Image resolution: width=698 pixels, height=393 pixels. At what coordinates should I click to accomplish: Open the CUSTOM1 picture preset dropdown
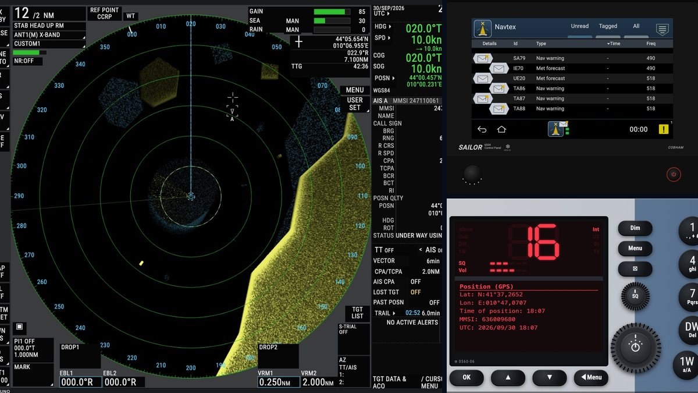[49, 44]
